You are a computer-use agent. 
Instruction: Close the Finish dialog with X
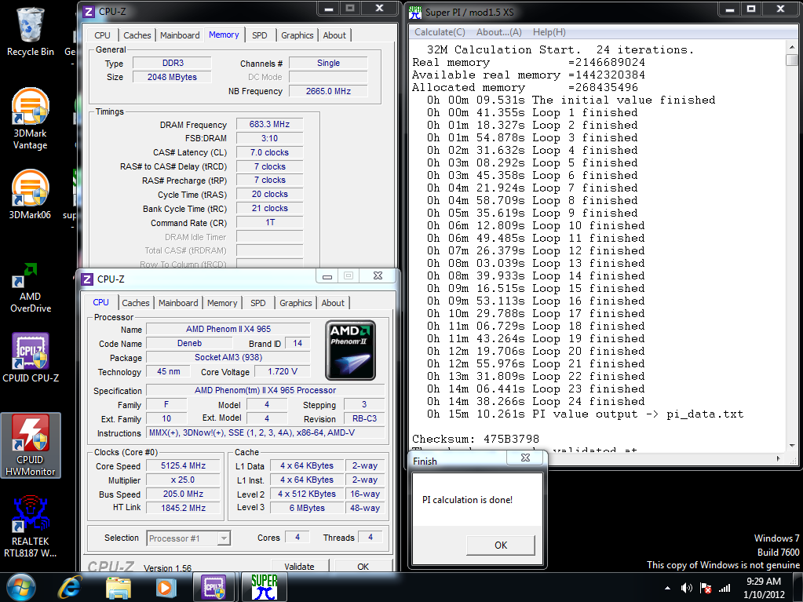tap(525, 458)
